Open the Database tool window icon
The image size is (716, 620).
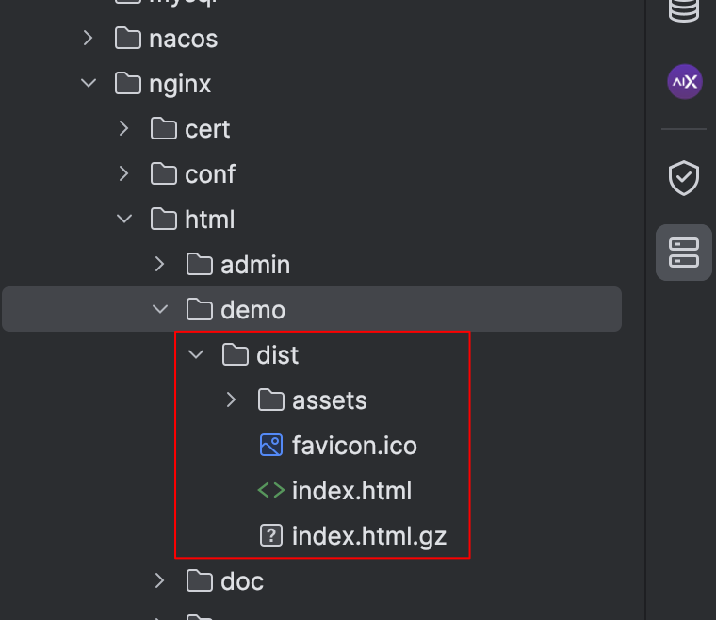[684, 9]
